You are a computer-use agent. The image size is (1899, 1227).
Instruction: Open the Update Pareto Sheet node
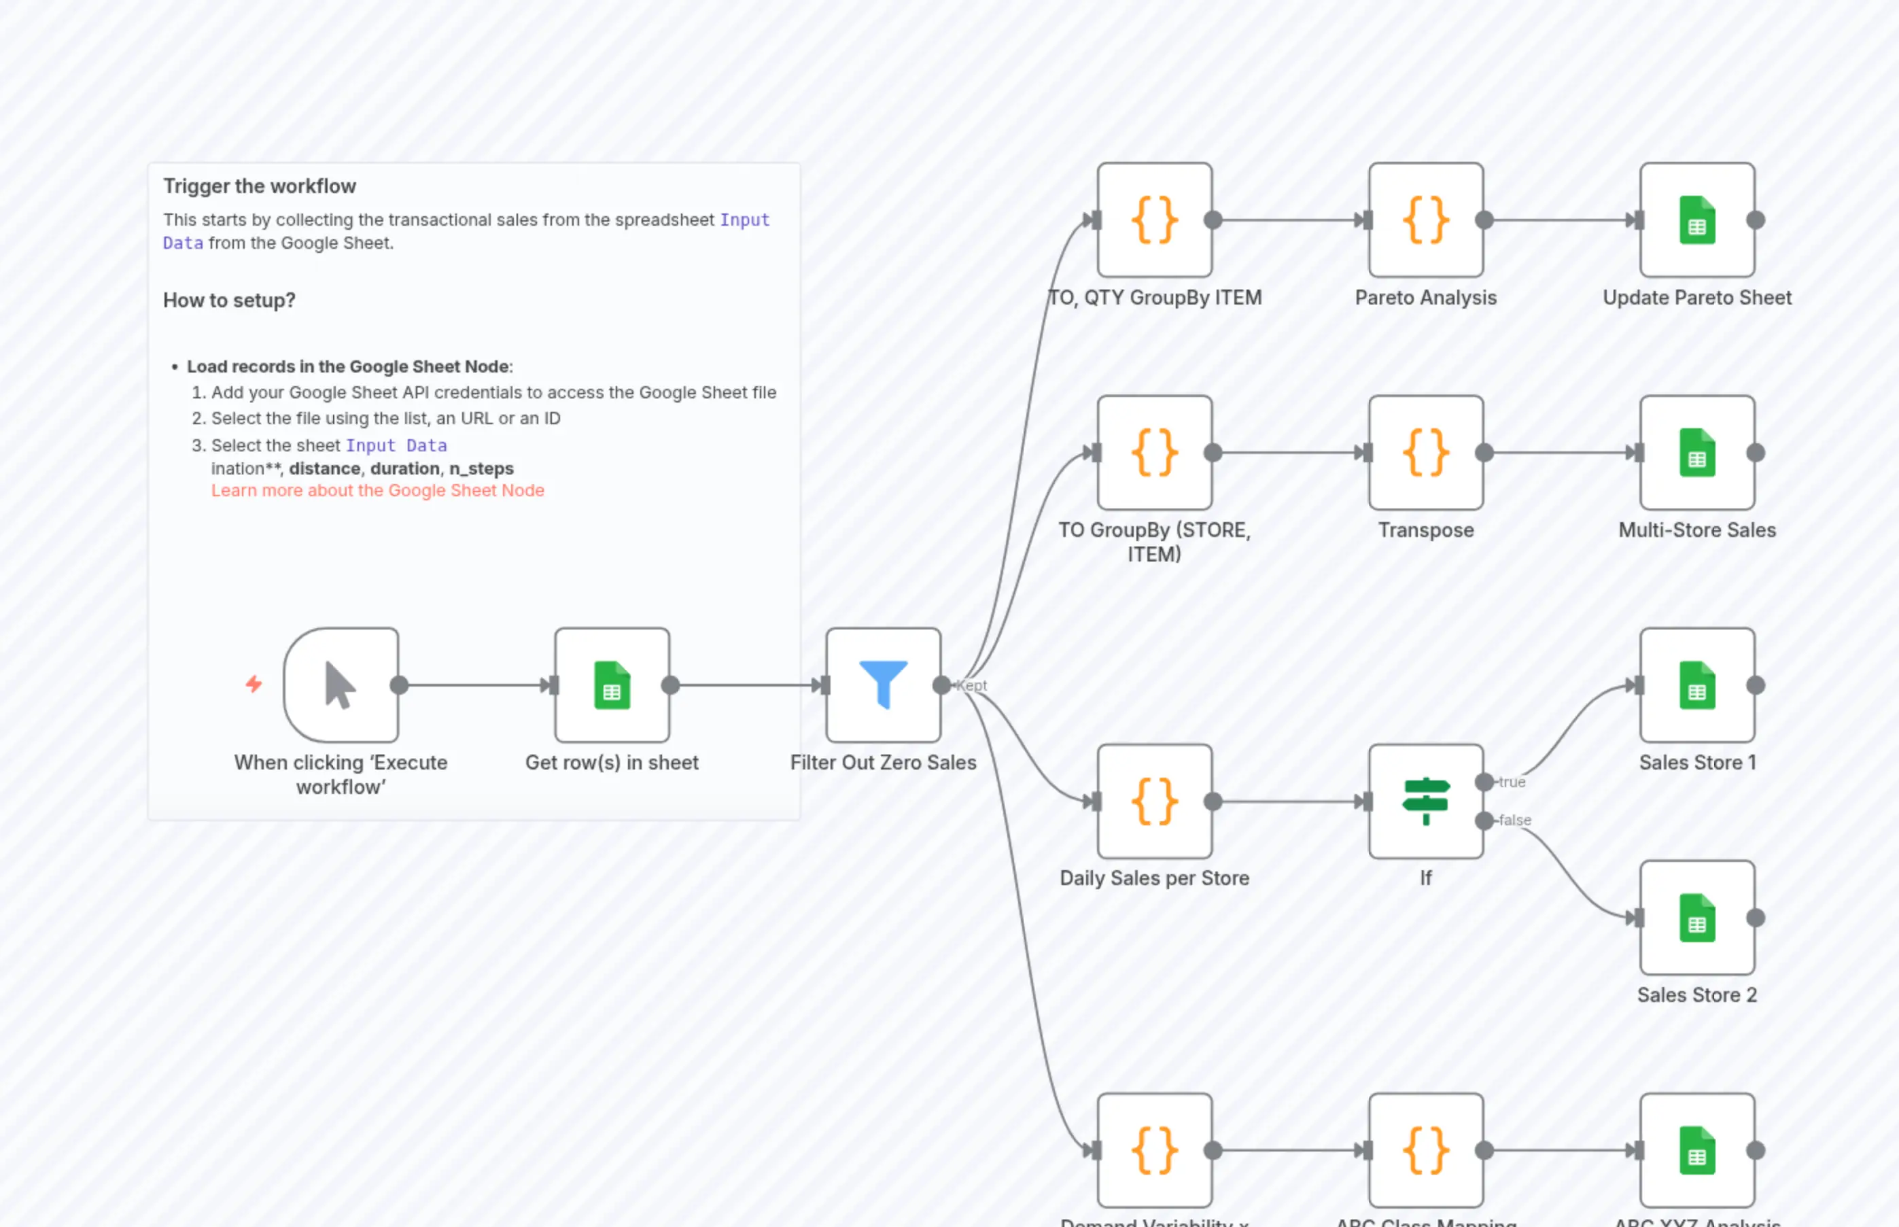coord(1696,222)
